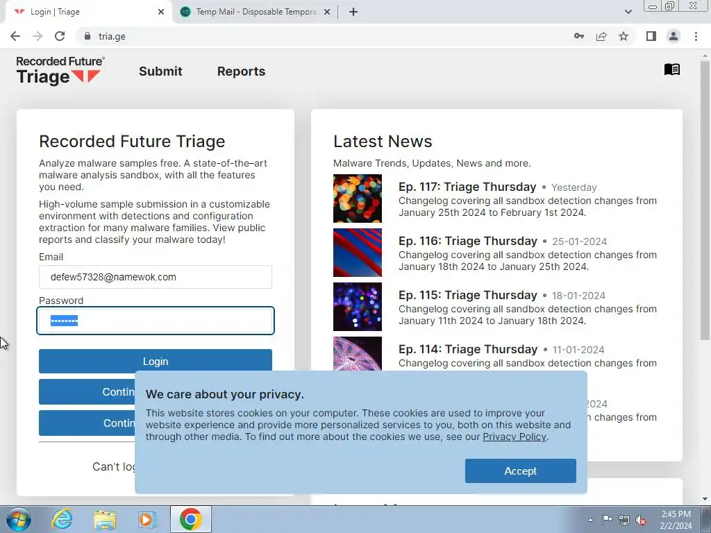Click the blue Login button
Screen dimensions: 711x533
(x=156, y=361)
